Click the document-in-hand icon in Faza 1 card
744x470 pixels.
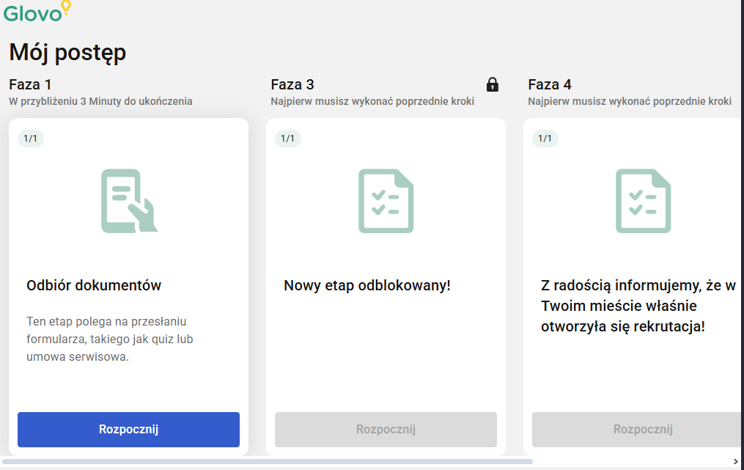pos(129,201)
